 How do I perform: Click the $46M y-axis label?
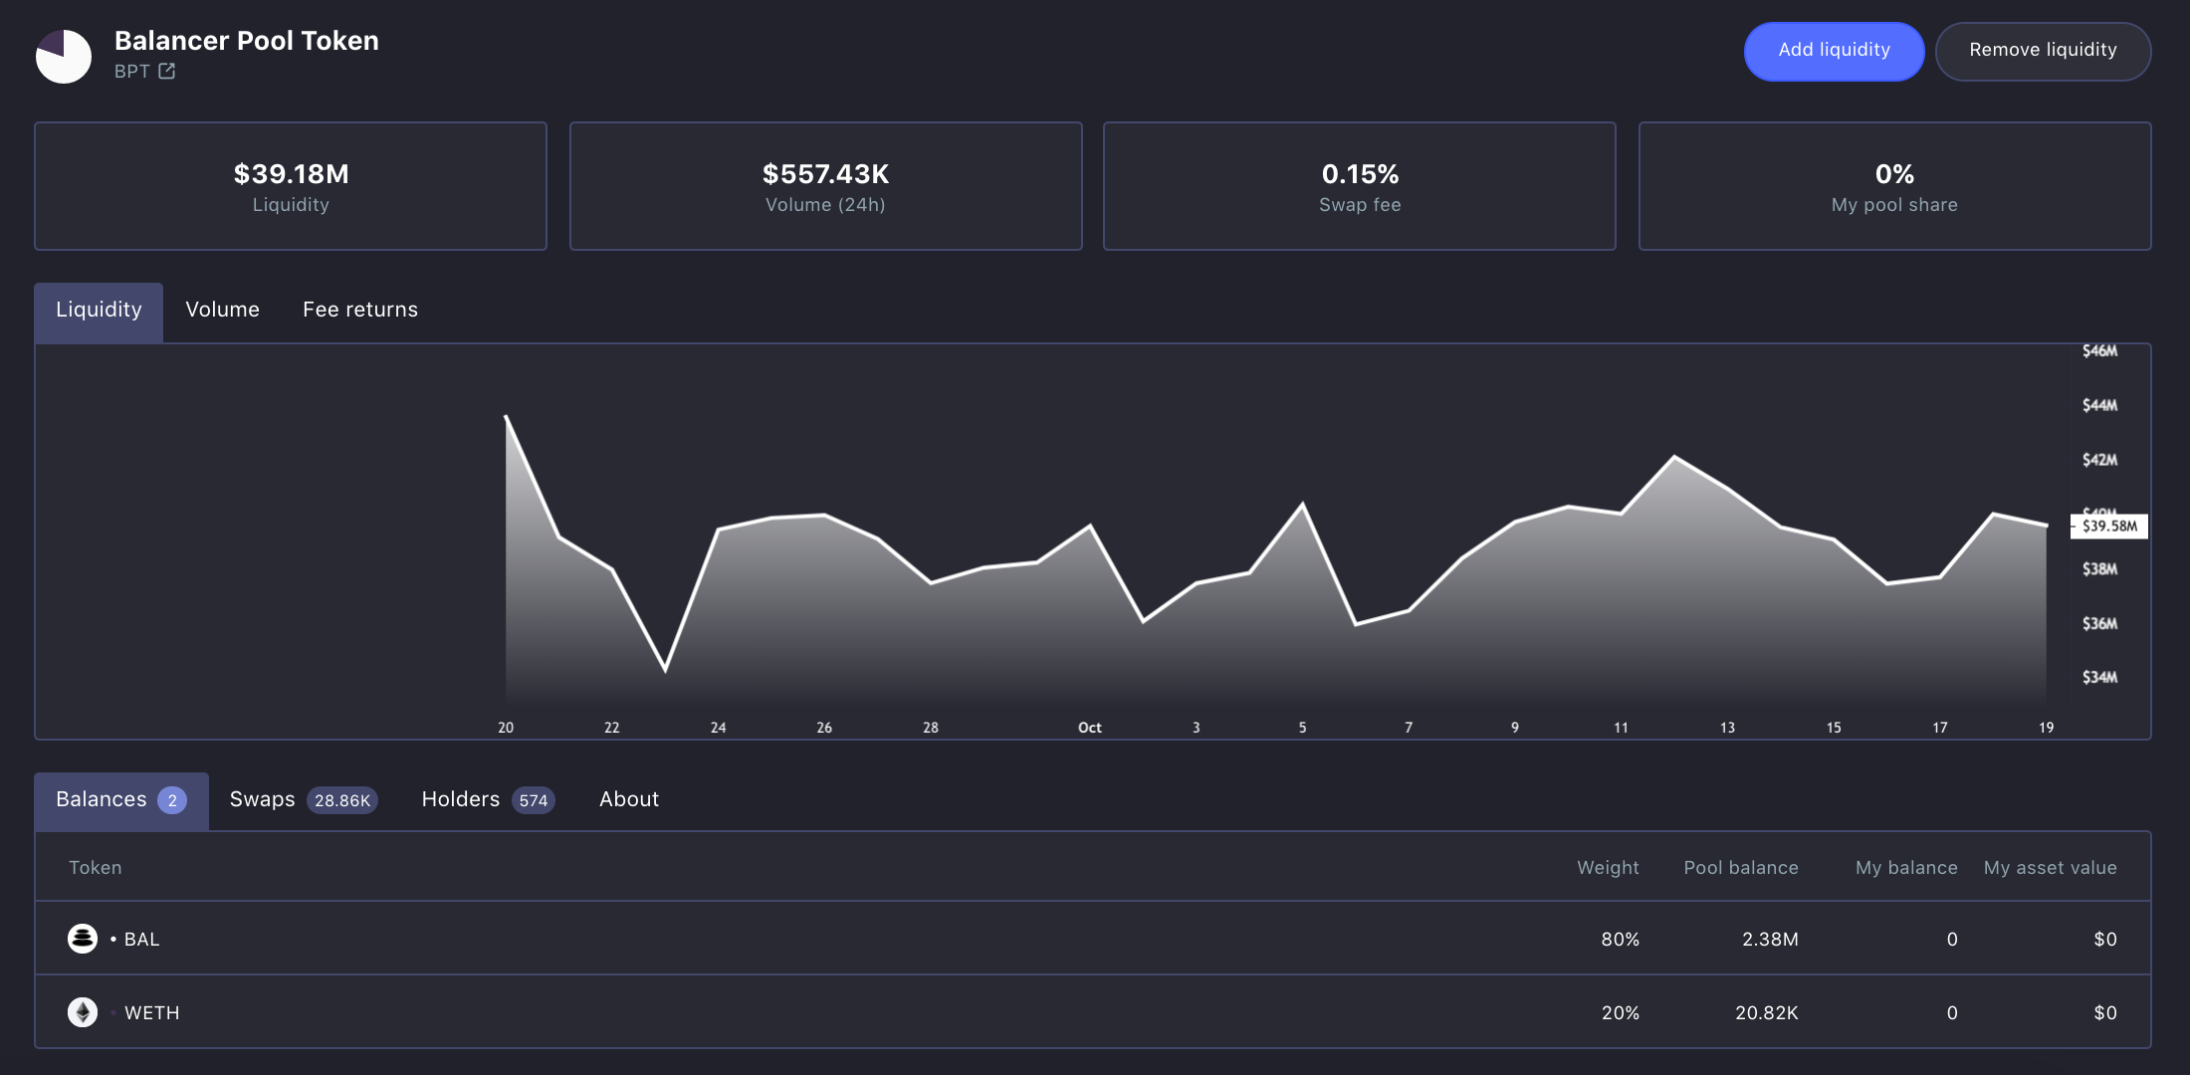2099,350
